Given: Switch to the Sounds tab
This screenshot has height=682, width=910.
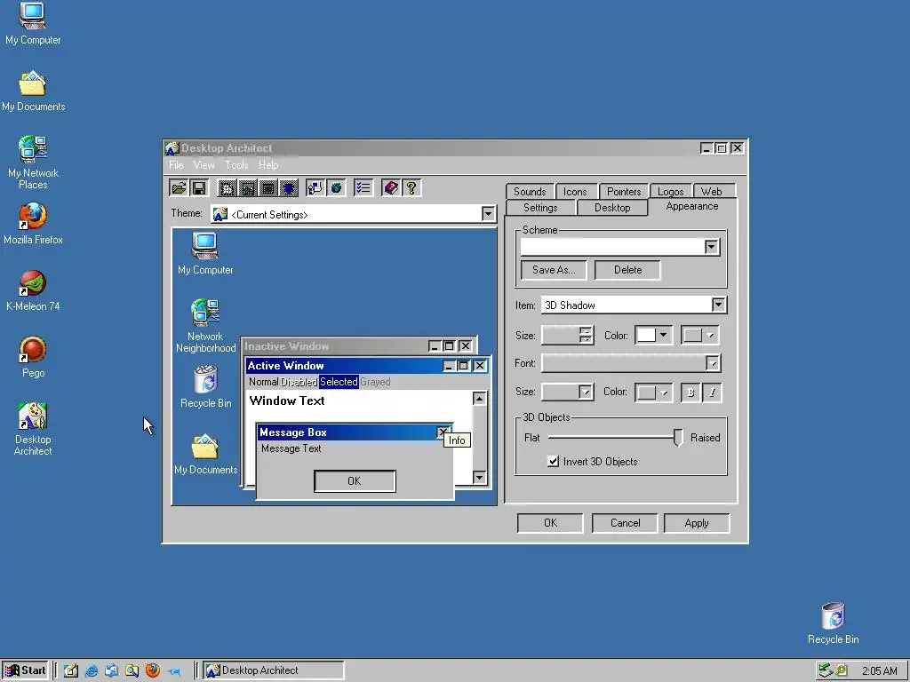Looking at the screenshot, I should click(x=530, y=192).
